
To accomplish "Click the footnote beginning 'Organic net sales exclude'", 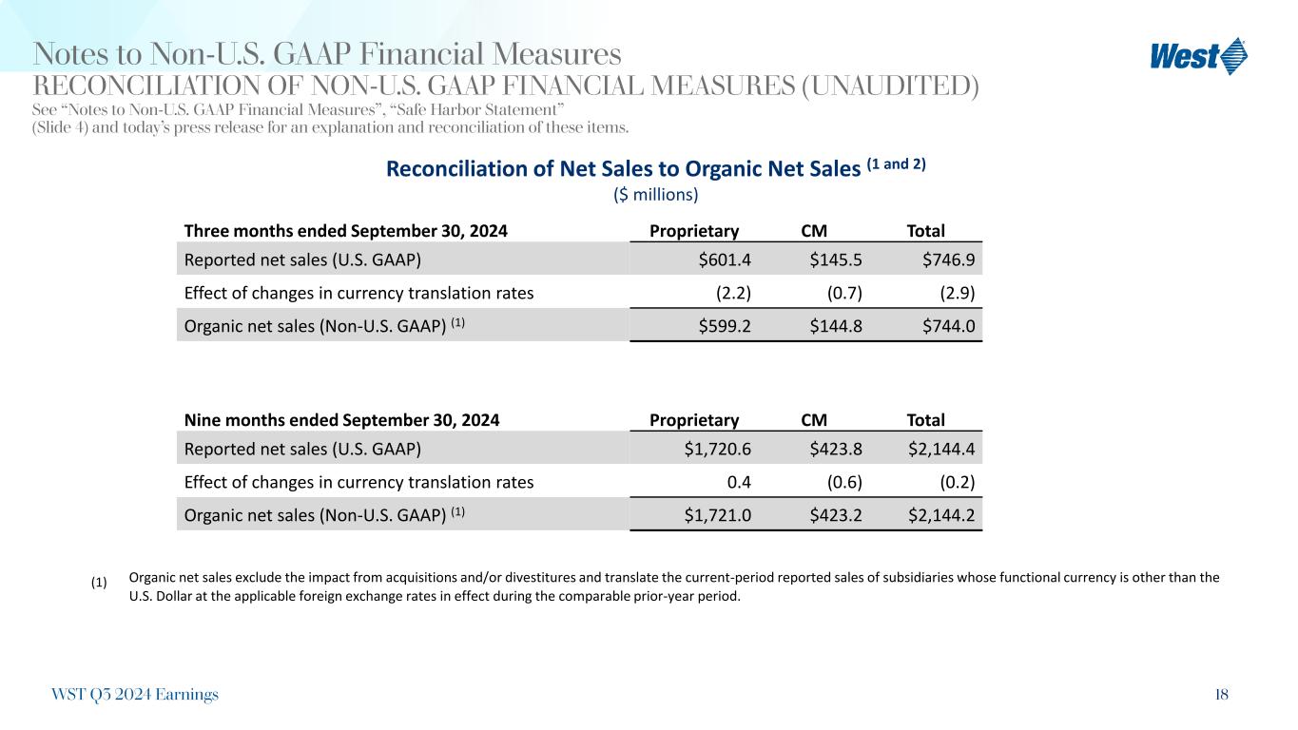I will (673, 587).
